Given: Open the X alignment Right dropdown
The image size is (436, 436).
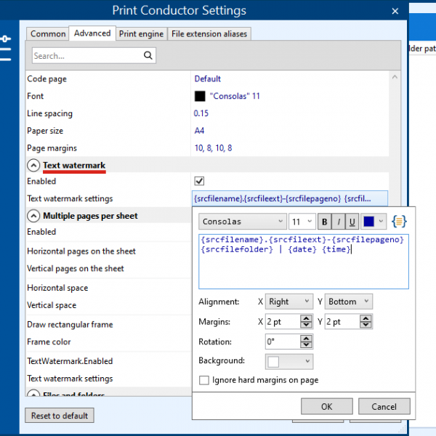Looking at the screenshot, I should [x=289, y=302].
